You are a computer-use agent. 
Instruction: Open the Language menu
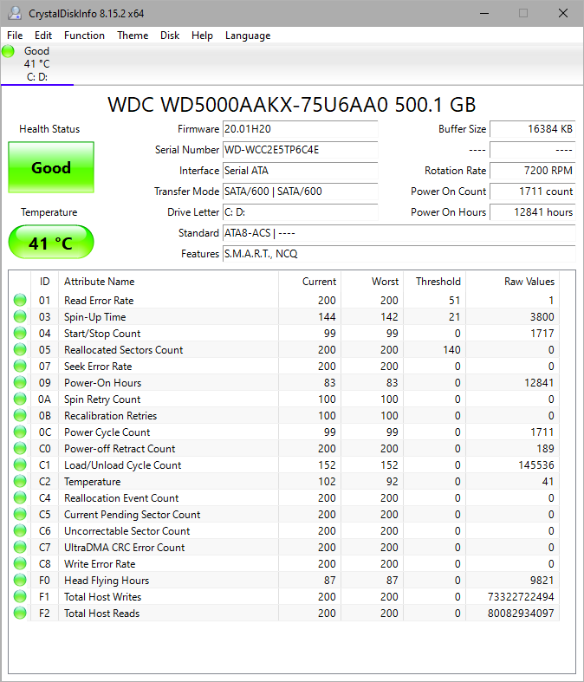[248, 36]
